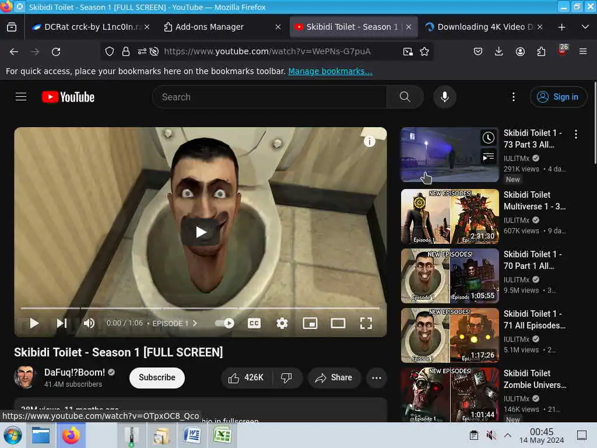The image size is (597, 448).
Task: Open more actions ellipsis below video
Action: pos(377,377)
